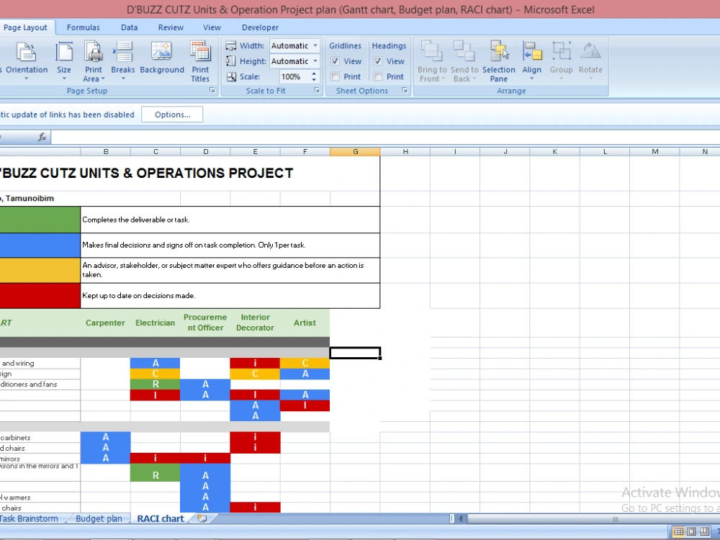This screenshot has width=720, height=540.
Task: Open the Page Layout ribbon tab
Action: (25, 27)
